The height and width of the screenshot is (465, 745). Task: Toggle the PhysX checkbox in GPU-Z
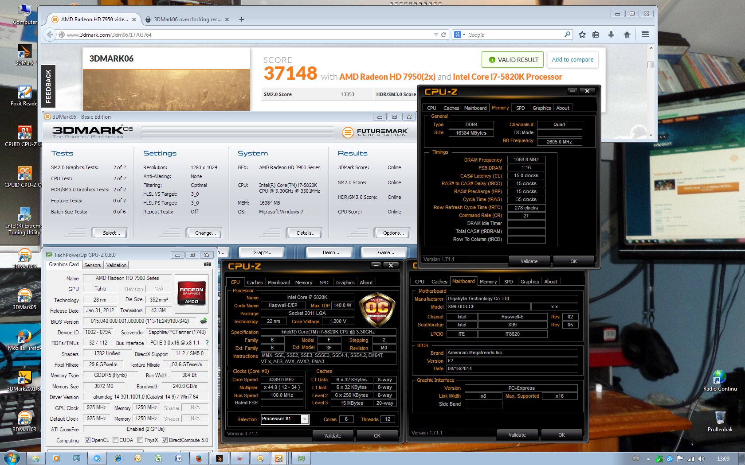140,440
